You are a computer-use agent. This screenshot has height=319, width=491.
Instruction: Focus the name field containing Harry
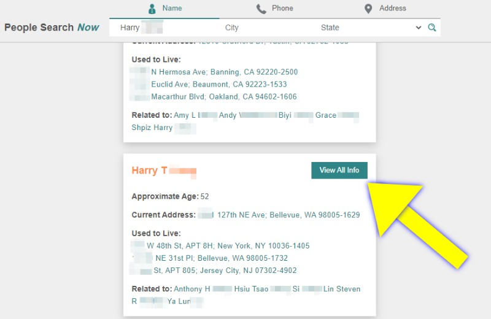pyautogui.click(x=166, y=28)
